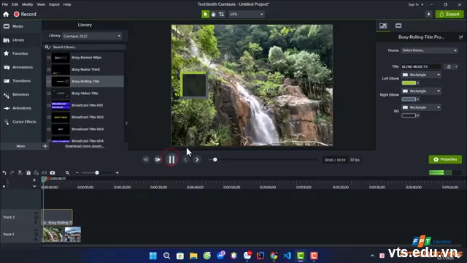Redo the timeline action

point(12,172)
